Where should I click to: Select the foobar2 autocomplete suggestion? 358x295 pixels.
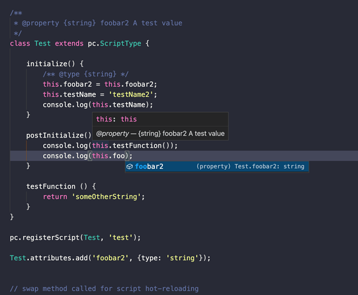pyautogui.click(x=149, y=166)
